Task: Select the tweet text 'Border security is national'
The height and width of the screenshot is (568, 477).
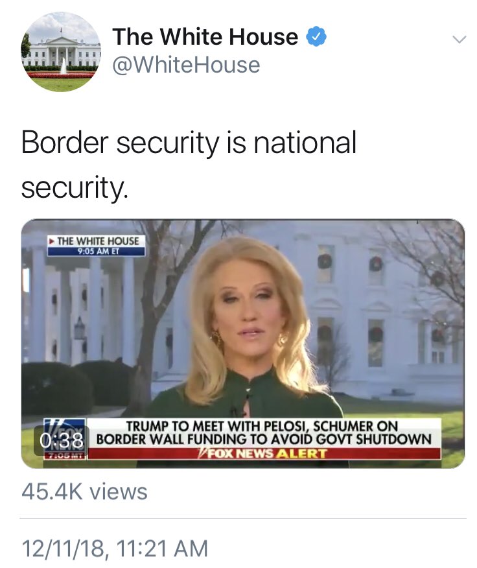Action: coord(189,143)
